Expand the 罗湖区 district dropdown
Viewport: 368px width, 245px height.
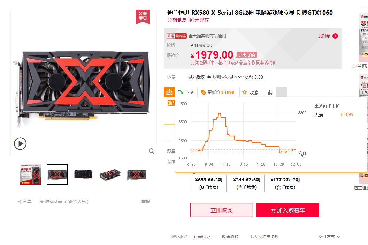[233, 77]
